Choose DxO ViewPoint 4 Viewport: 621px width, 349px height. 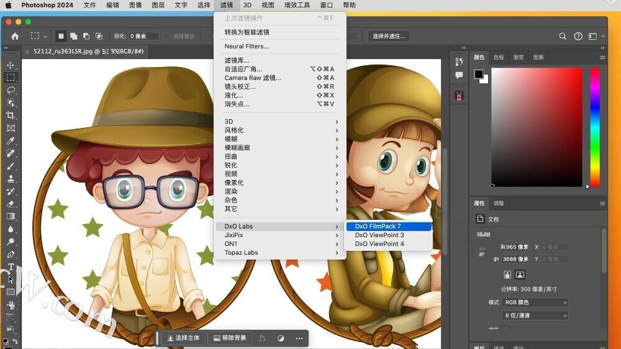point(389,243)
